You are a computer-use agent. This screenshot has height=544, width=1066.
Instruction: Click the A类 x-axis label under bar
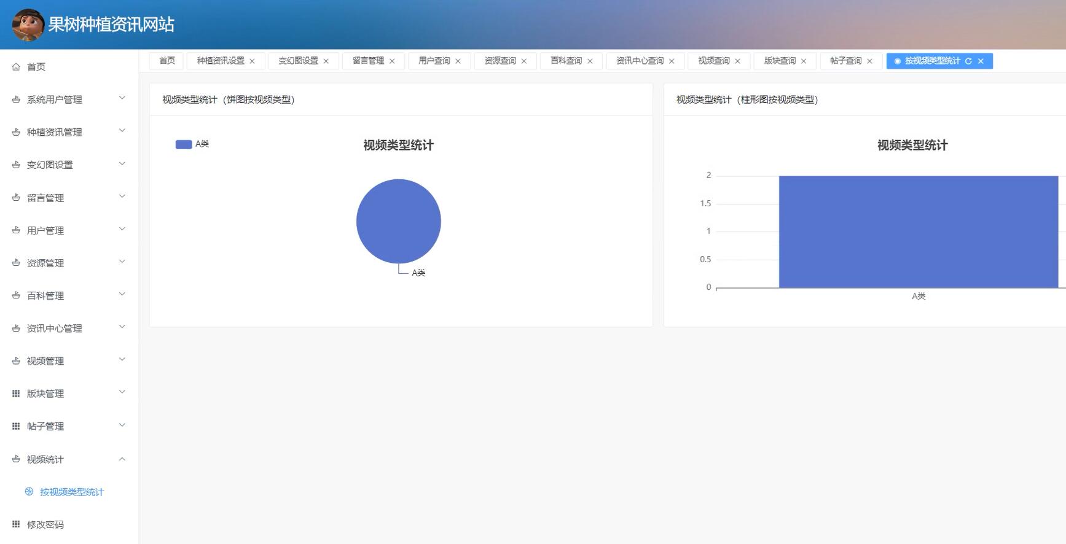coord(919,296)
